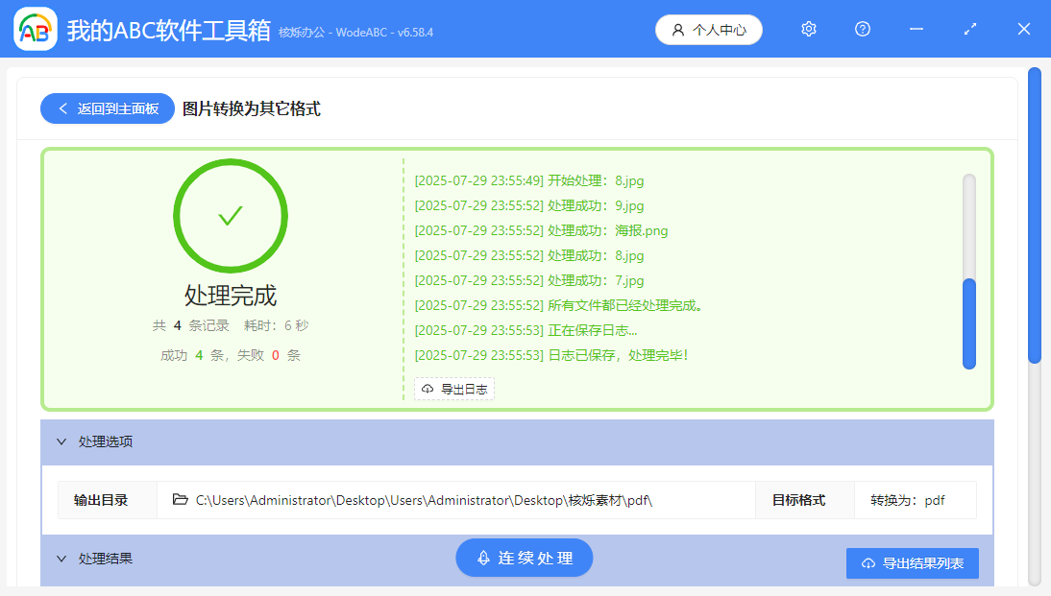The width and height of the screenshot is (1051, 596).
Task: Click the 导出日志 button
Action: pyautogui.click(x=453, y=389)
